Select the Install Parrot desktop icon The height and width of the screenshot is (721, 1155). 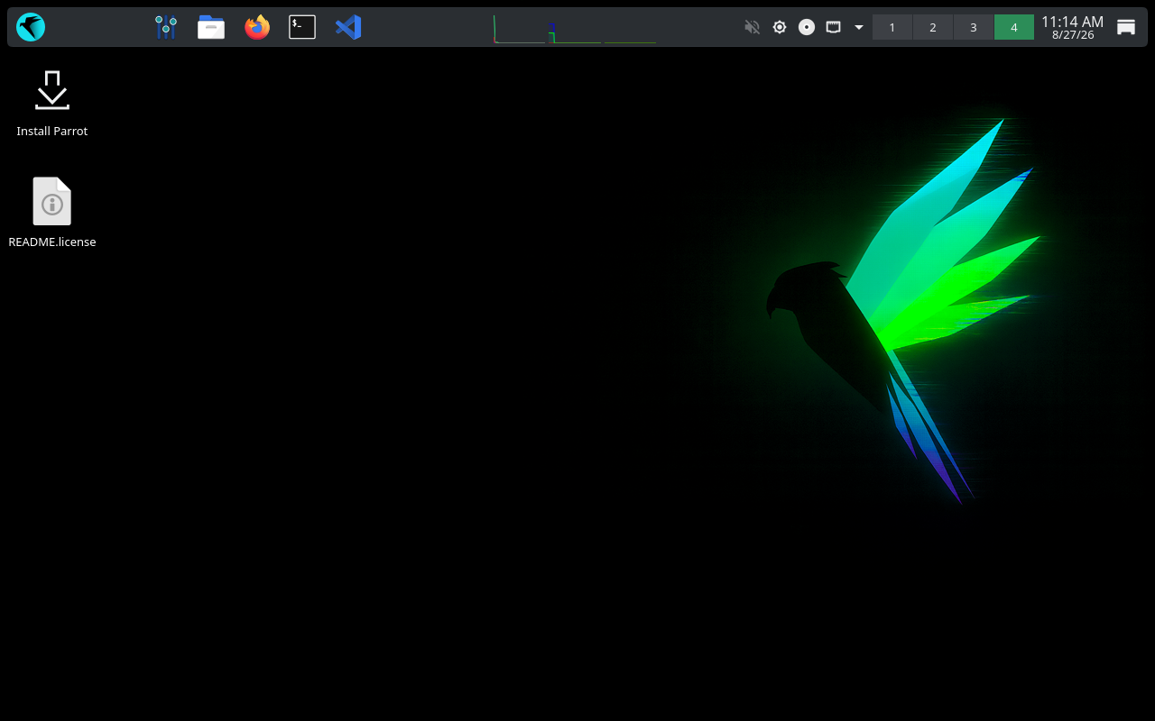coord(52,91)
